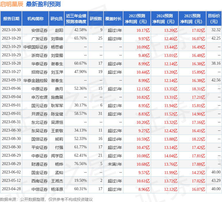Click analyst name 孟灿

click(x=59, y=172)
